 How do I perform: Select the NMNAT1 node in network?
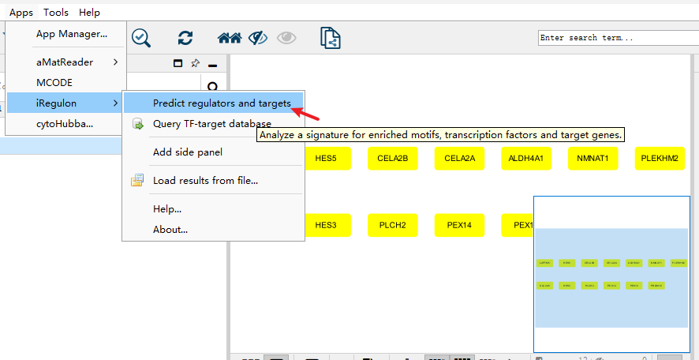point(592,158)
